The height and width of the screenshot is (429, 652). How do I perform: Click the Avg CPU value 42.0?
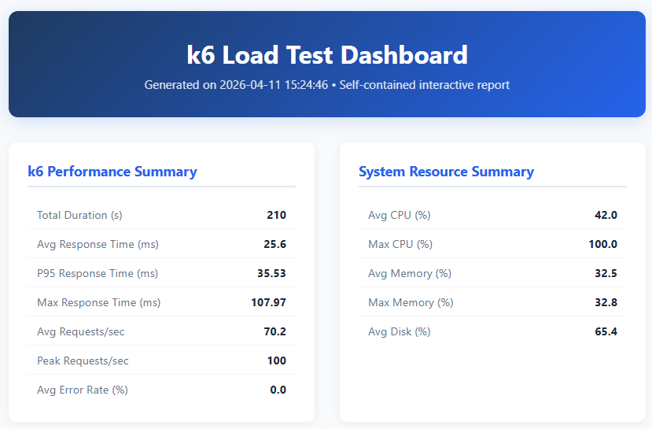pyautogui.click(x=606, y=215)
